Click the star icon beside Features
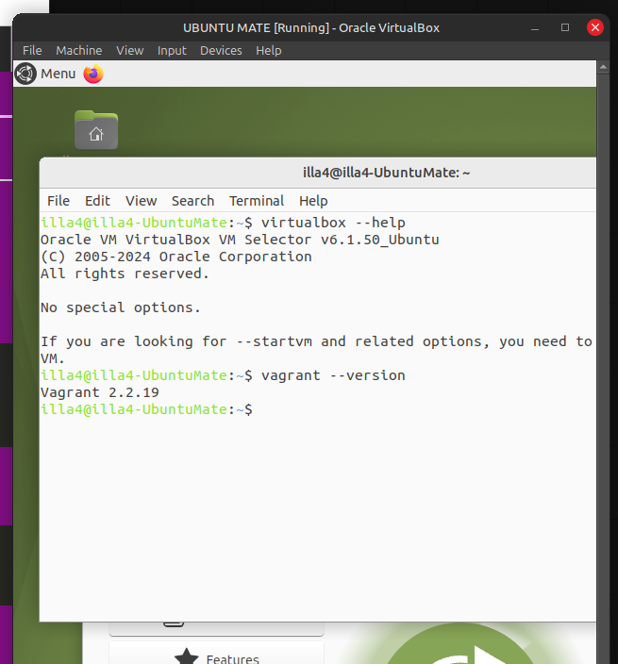 coord(187,656)
